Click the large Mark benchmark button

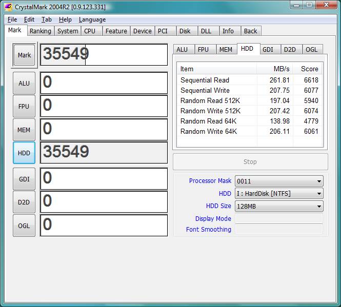[24, 55]
